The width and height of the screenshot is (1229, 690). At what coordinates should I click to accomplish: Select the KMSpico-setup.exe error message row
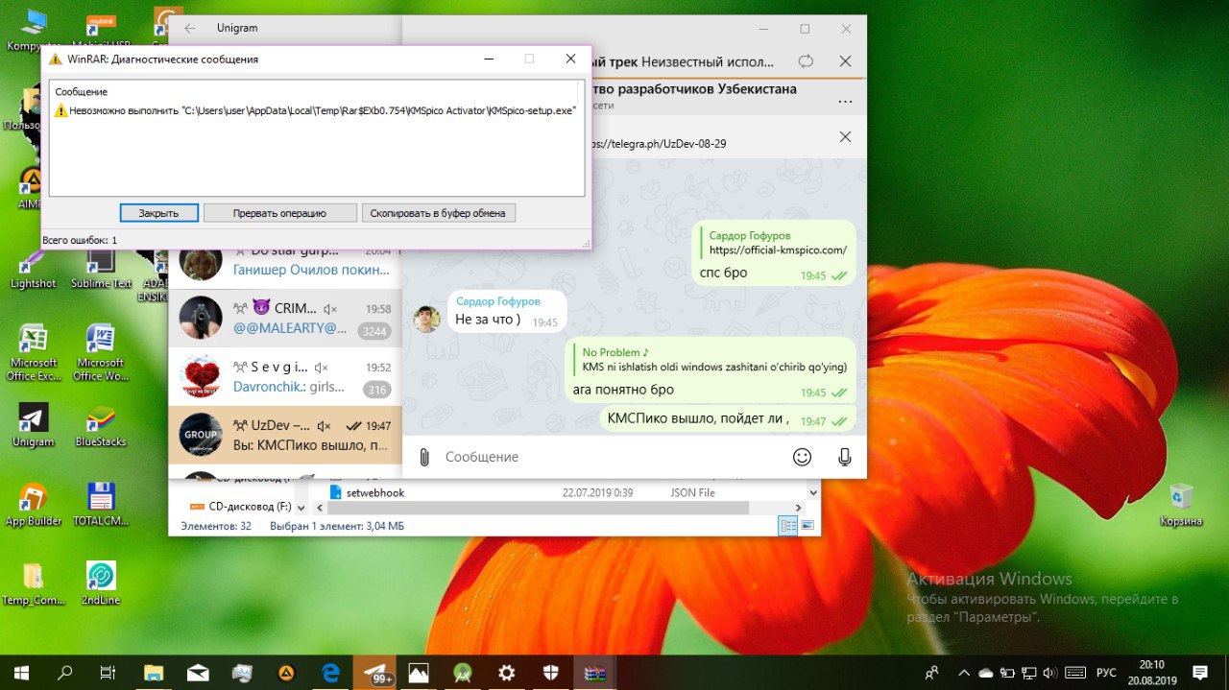317,110
